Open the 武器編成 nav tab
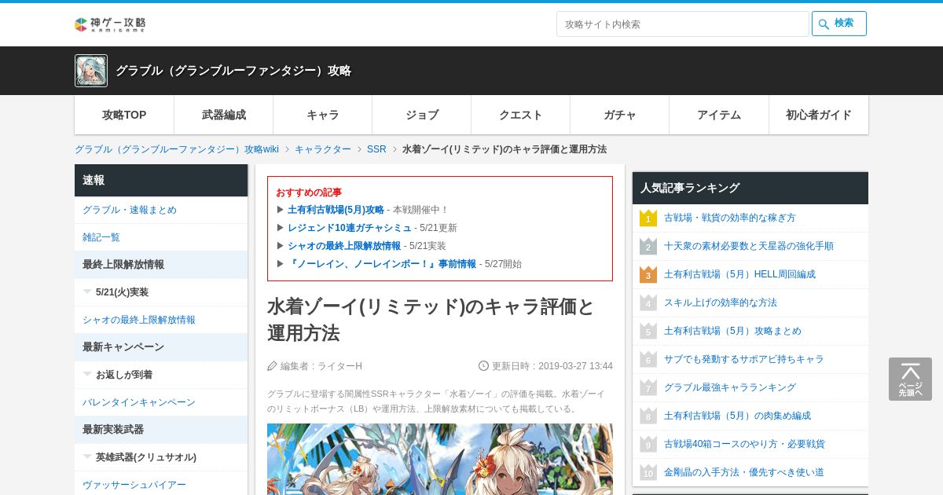The image size is (943, 495). pos(224,115)
